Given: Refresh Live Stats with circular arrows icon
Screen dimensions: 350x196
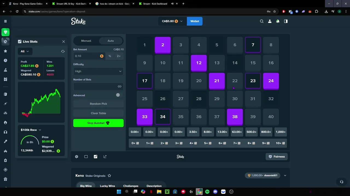Looking at the screenshot, I should coord(63,51).
